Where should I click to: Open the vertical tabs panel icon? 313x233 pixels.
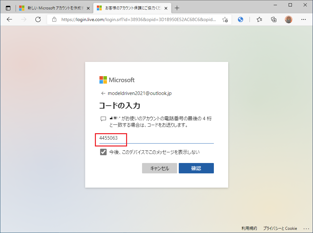(8, 8)
